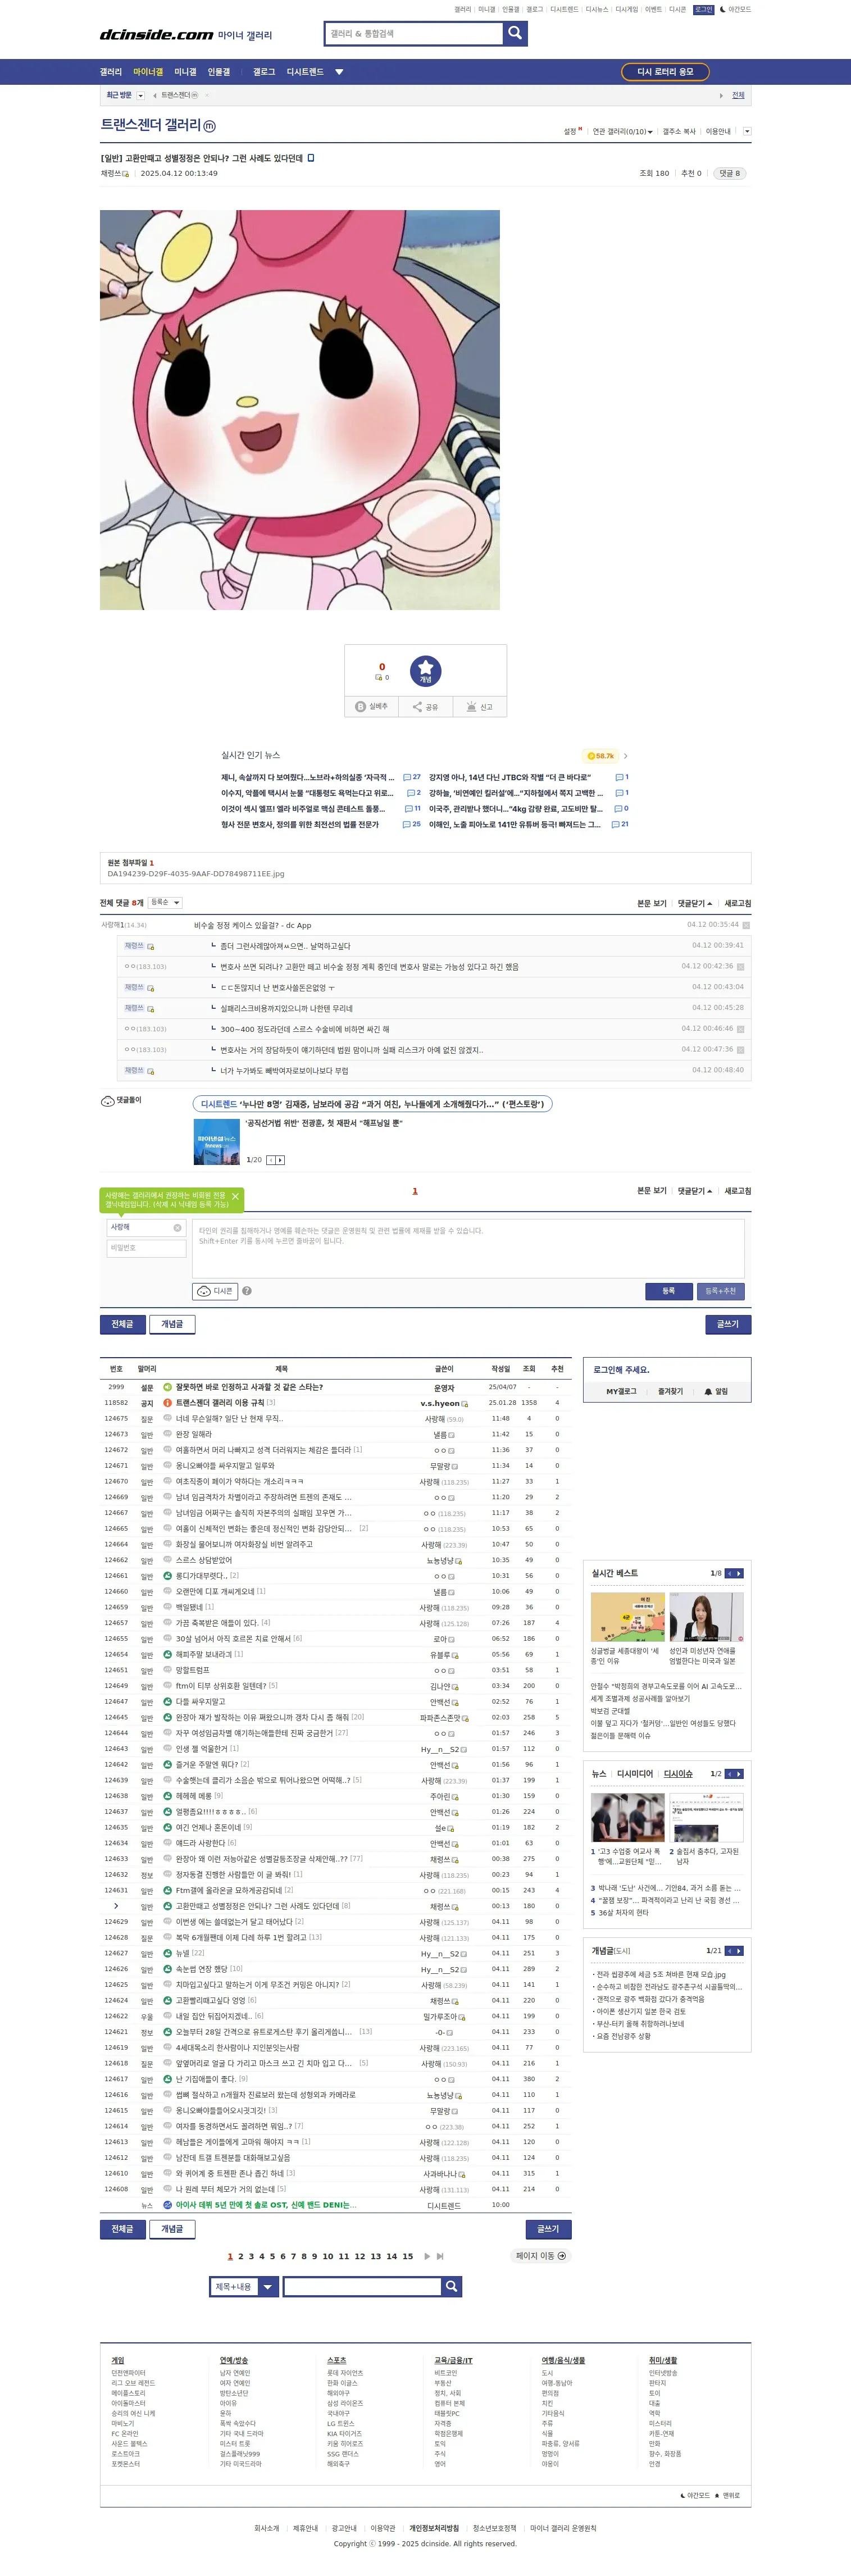
Task: Open the My Melody post image
Action: click(x=300, y=410)
